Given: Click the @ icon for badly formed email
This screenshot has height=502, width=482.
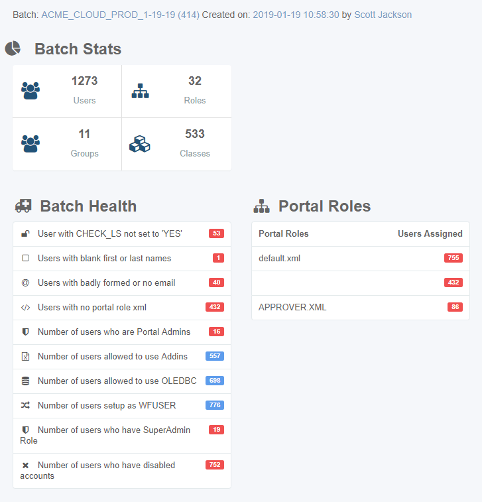Looking at the screenshot, I should [25, 282].
